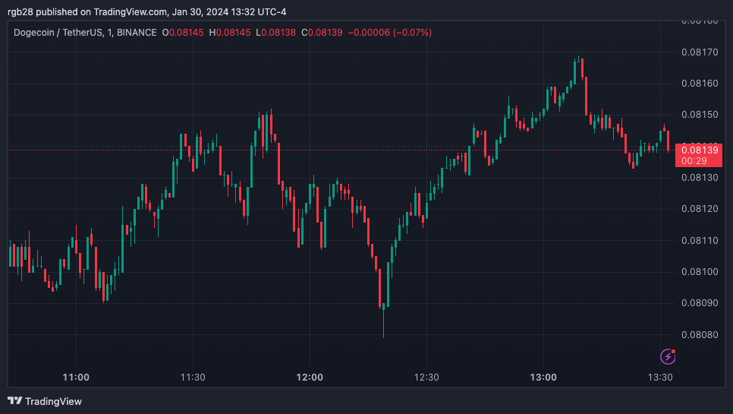Screen dimensions: 733x414
Task: Click the 0.08160 price axis label
Action: point(700,84)
